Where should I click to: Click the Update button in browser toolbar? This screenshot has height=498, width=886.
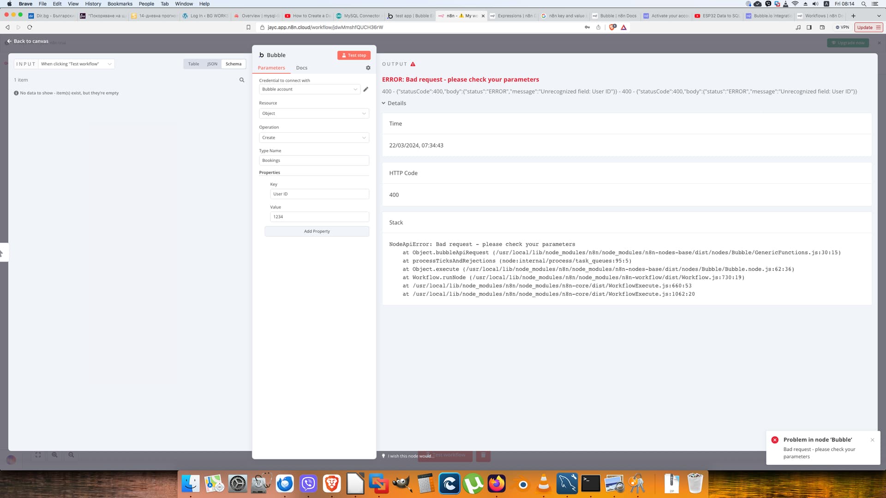click(868, 27)
